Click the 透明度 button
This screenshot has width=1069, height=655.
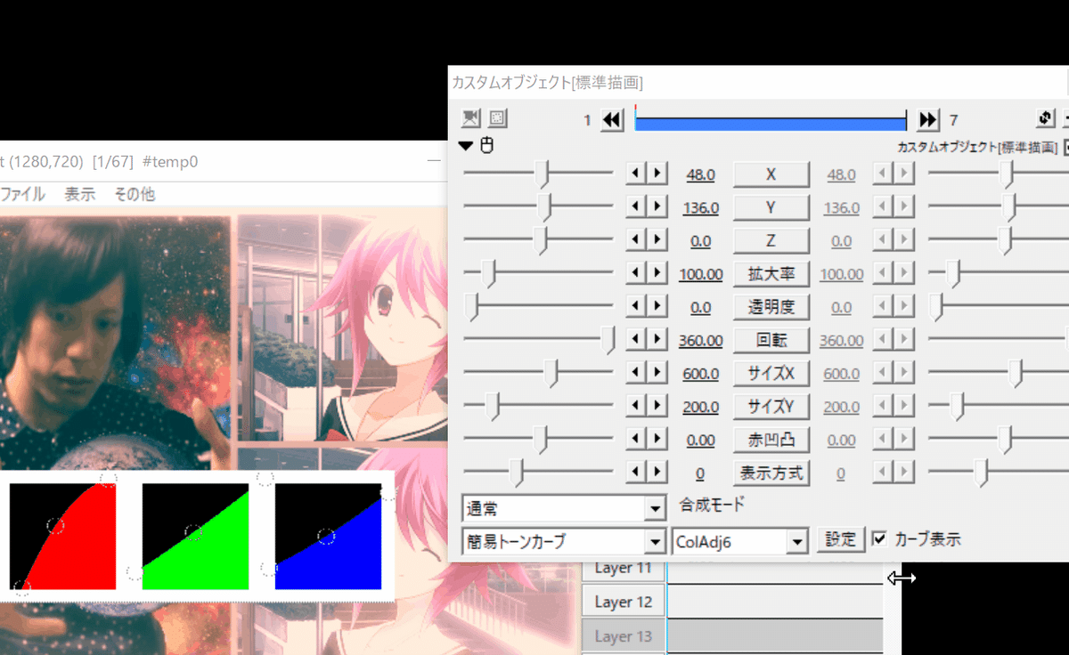pyautogui.click(x=771, y=306)
